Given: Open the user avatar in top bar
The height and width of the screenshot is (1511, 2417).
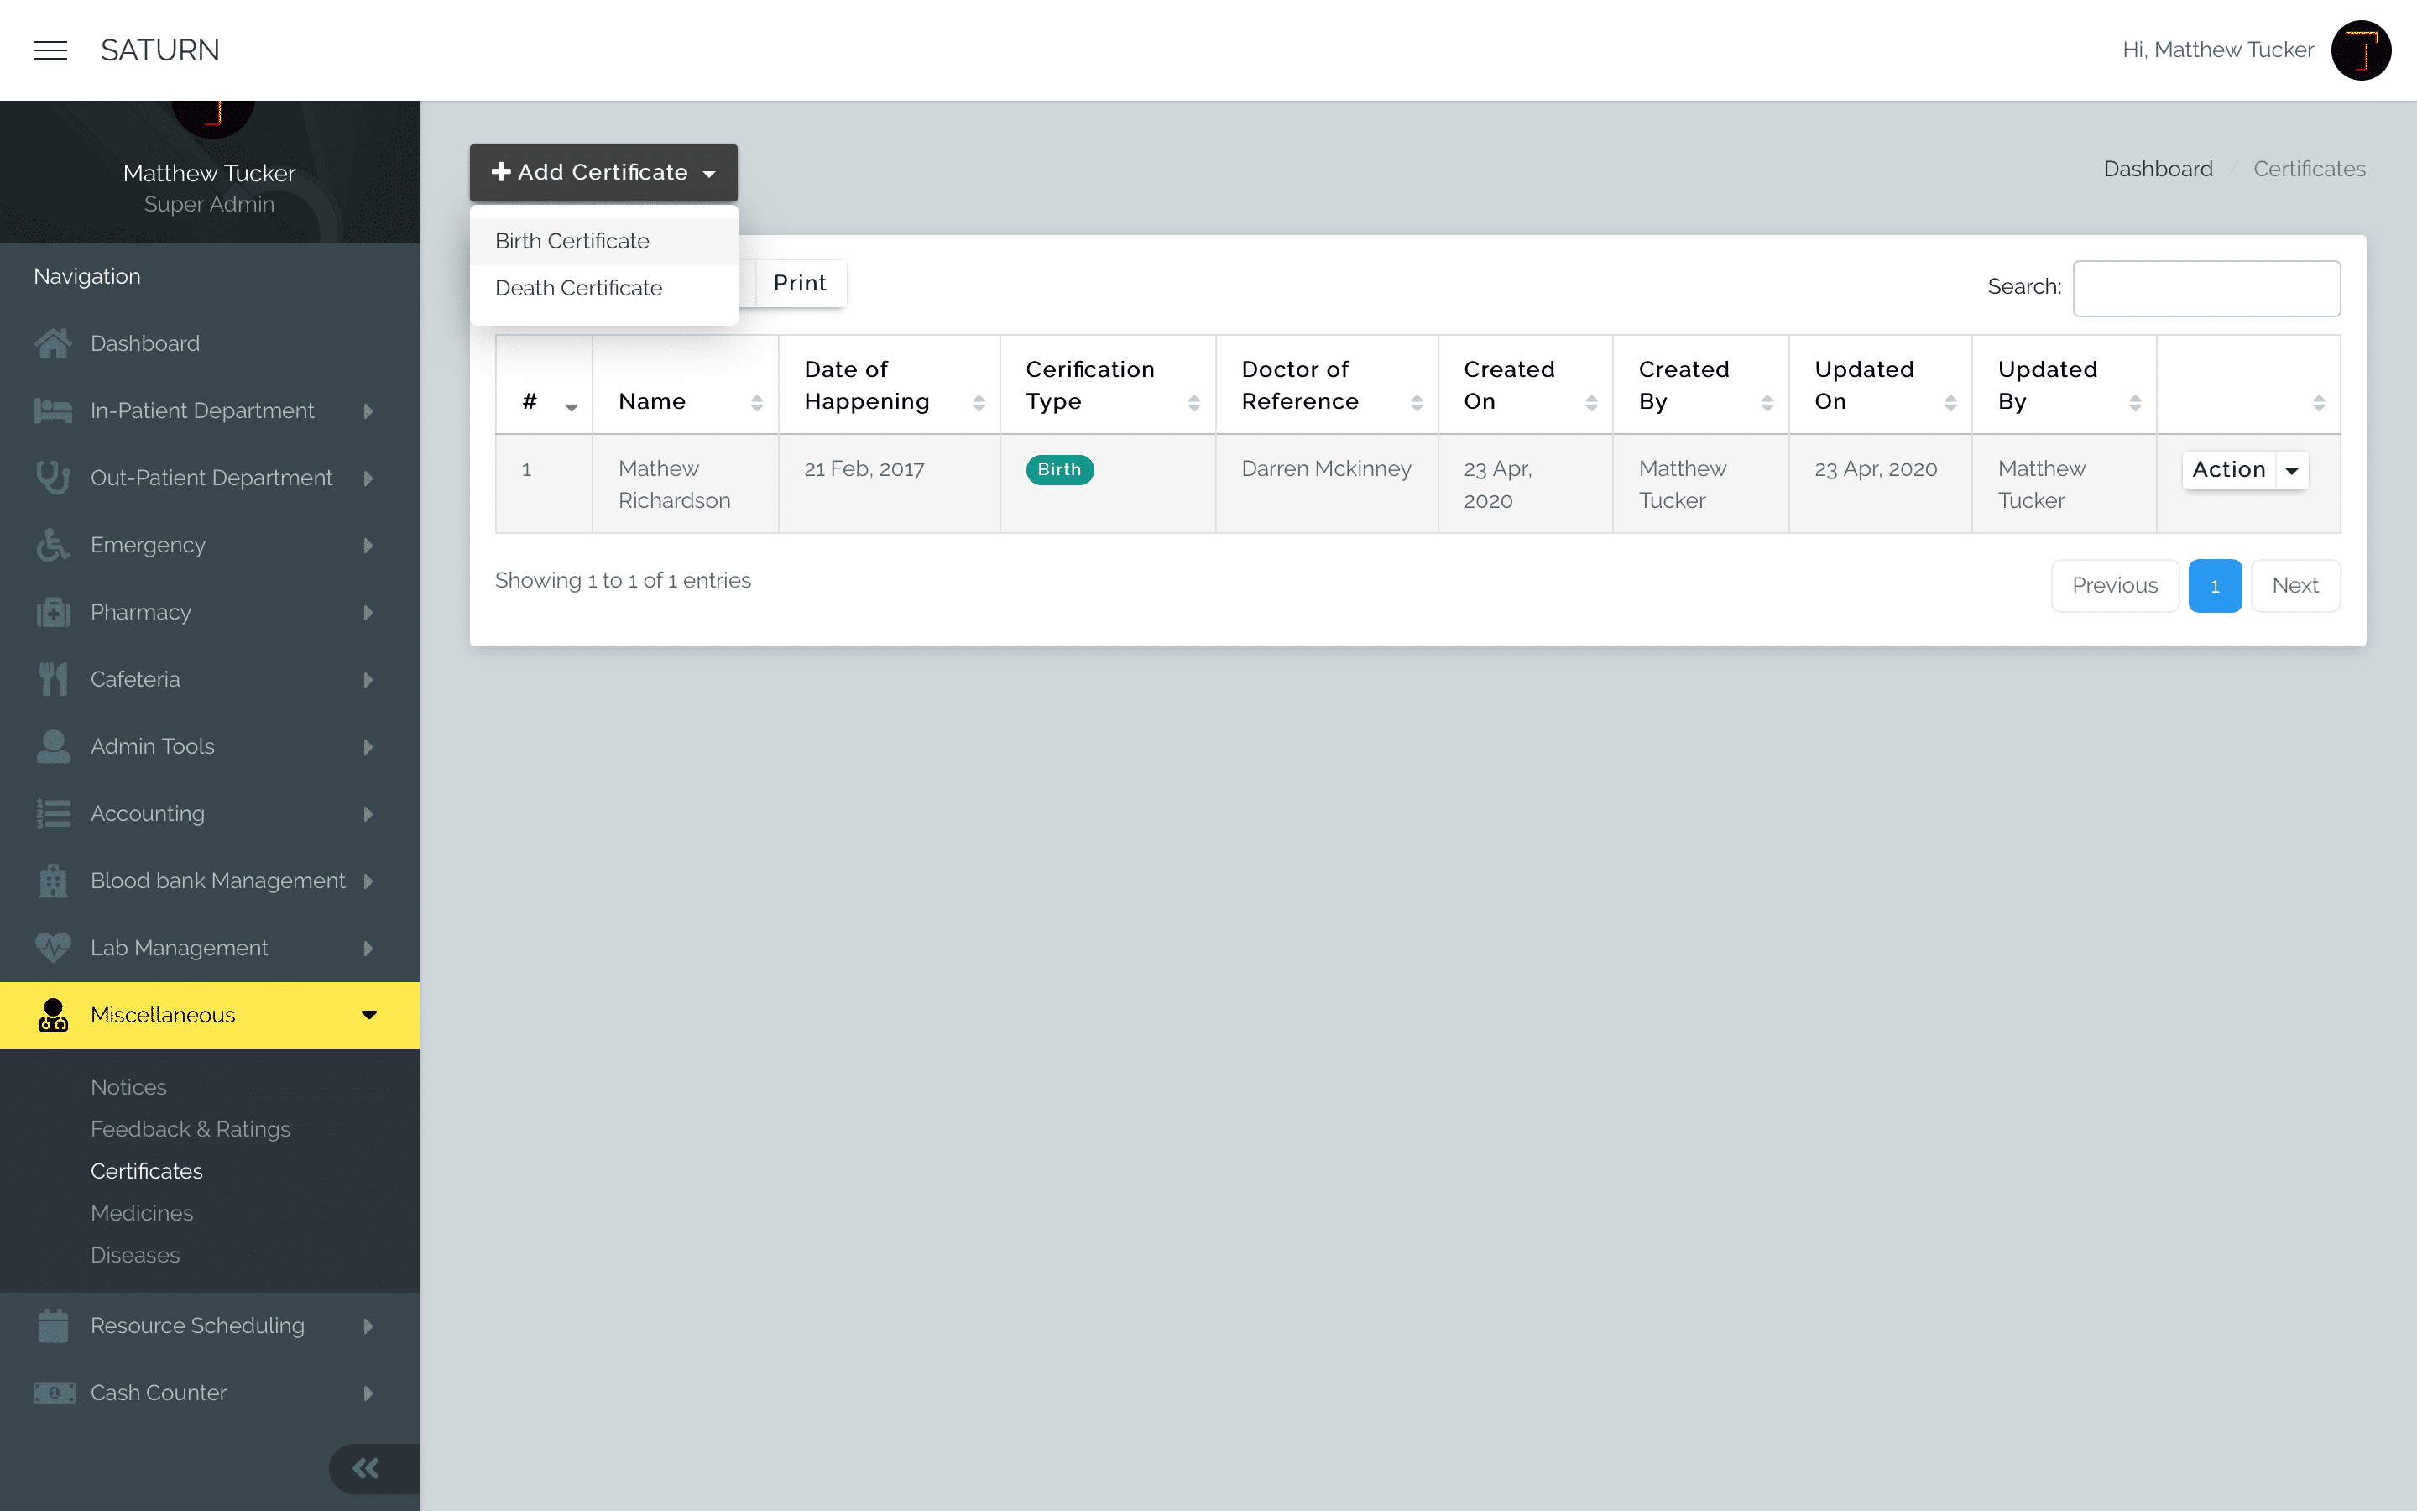Looking at the screenshot, I should (2361, 50).
